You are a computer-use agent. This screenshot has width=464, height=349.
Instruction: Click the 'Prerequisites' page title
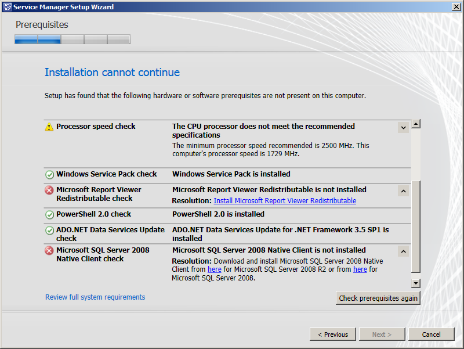tap(42, 24)
